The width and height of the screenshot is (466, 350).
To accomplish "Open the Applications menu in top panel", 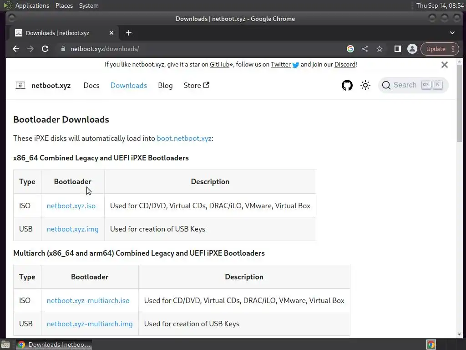I will 32,5.
